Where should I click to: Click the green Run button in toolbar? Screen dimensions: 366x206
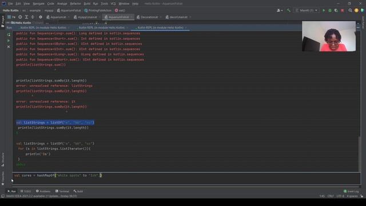324,10
